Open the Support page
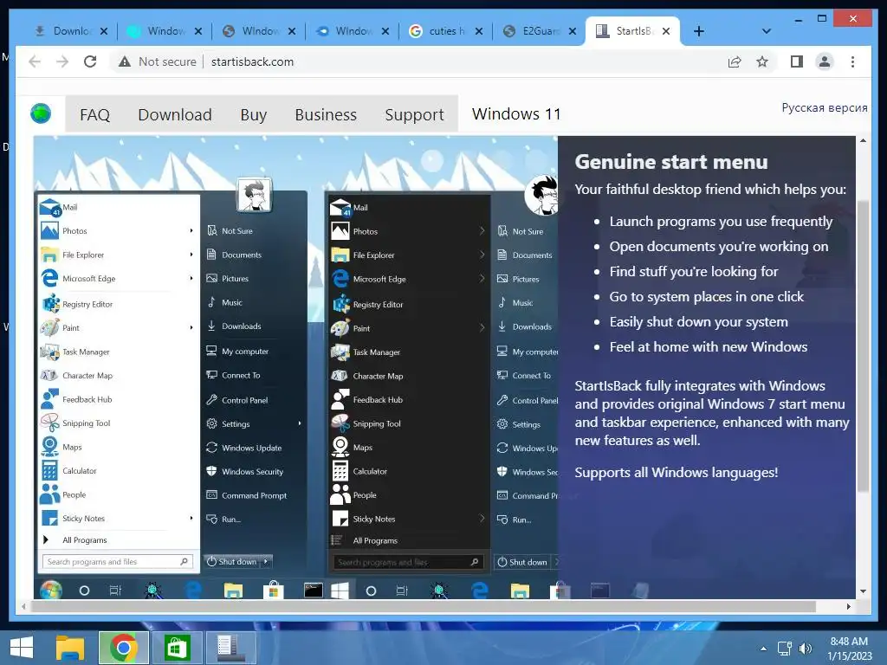The height and width of the screenshot is (665, 887). [x=414, y=114]
